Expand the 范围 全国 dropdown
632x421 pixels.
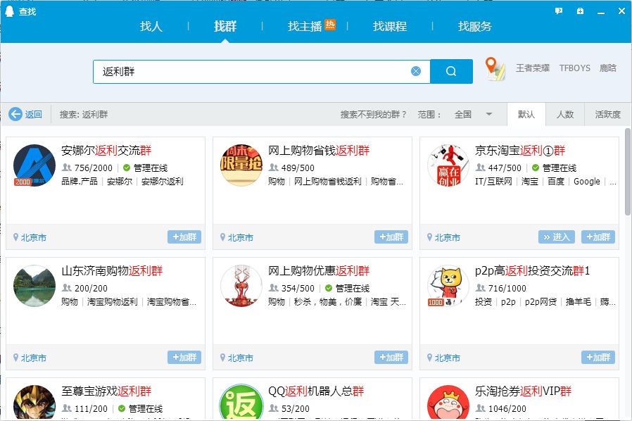(473, 115)
